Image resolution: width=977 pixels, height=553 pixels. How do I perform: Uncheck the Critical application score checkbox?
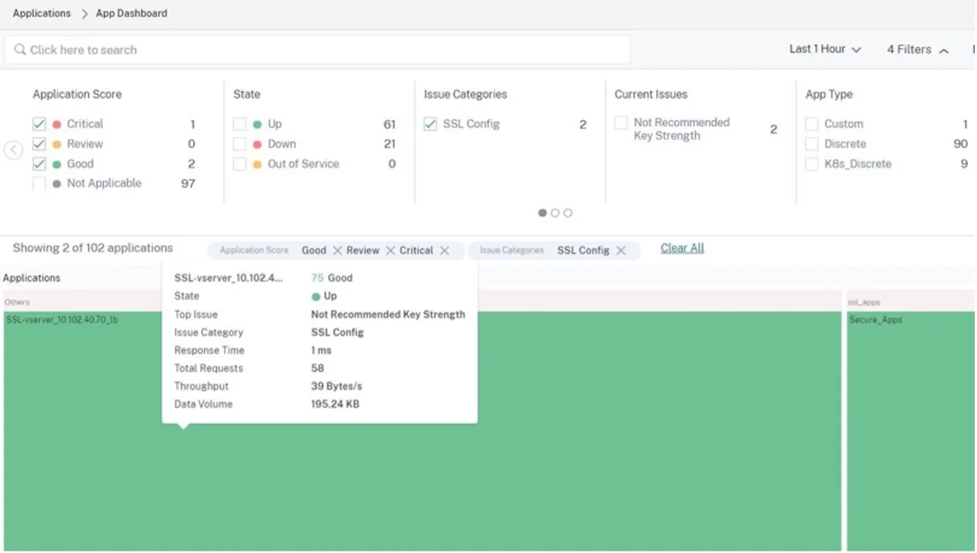click(39, 124)
